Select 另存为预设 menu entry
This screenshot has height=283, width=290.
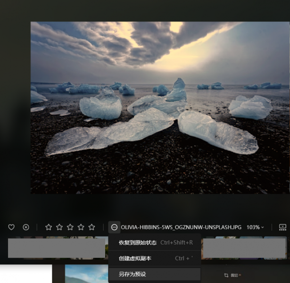[155, 274]
